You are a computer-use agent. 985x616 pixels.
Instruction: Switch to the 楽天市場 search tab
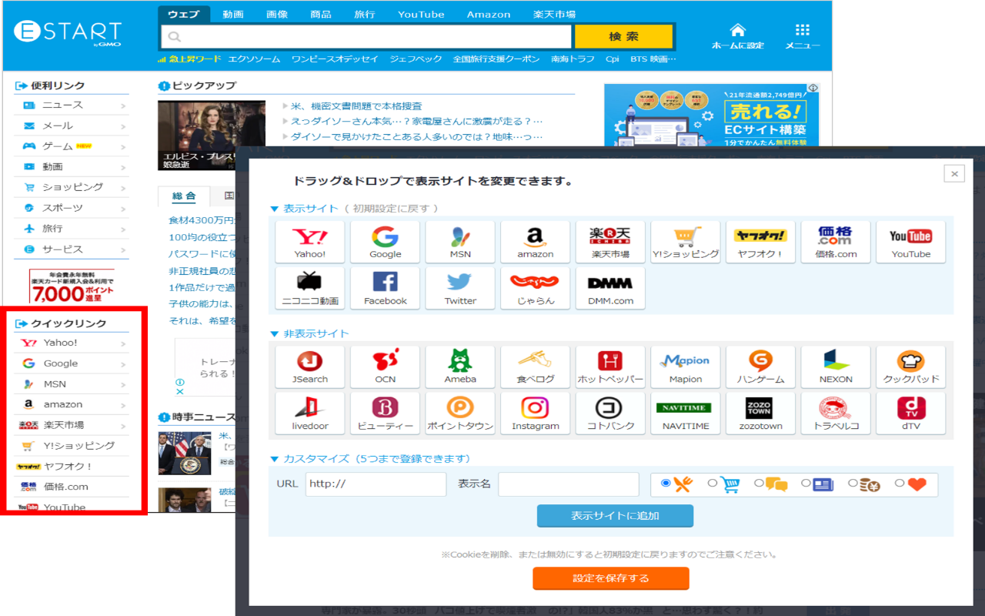coord(554,15)
